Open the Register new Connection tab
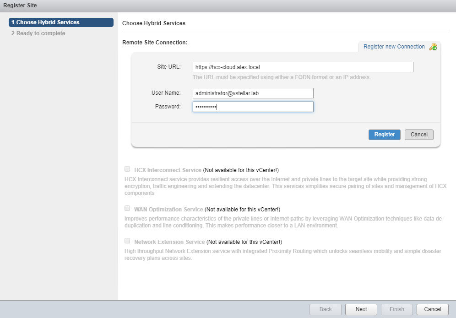456x318 pixels. [x=394, y=47]
